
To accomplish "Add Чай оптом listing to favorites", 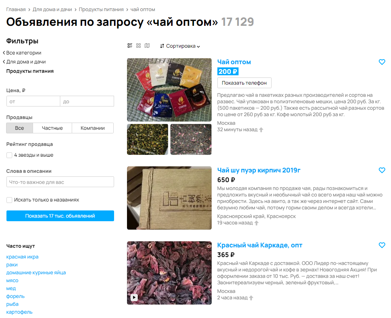I will click(x=382, y=62).
